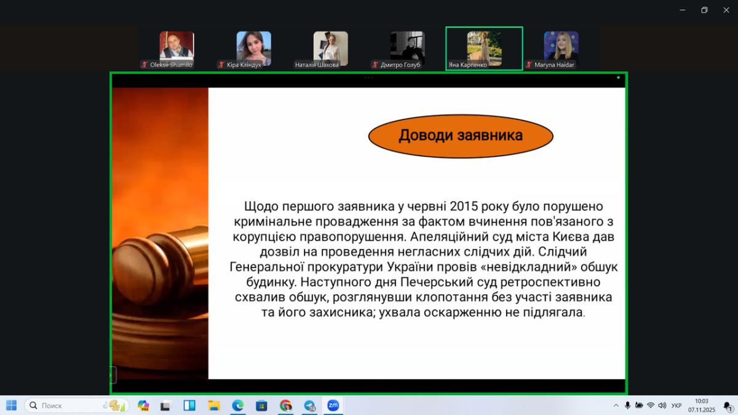Open Microsoft Edge from the taskbar
738x415 pixels.
[237, 406]
